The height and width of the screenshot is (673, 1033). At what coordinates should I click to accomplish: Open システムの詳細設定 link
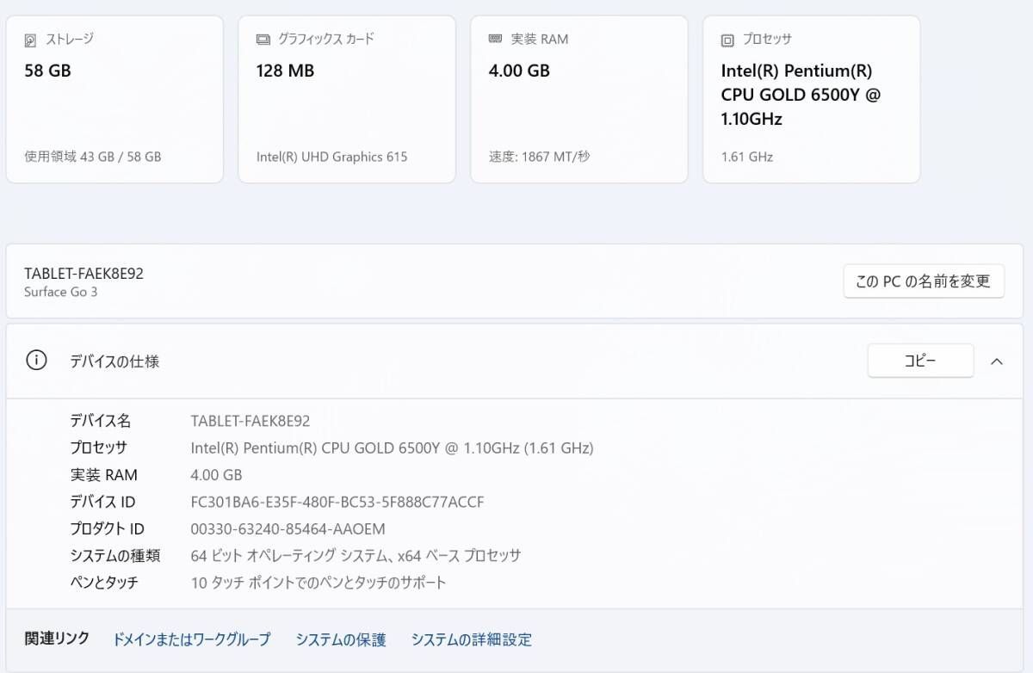[471, 639]
